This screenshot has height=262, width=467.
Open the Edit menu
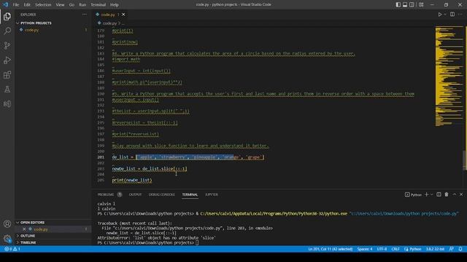tap(27, 4)
